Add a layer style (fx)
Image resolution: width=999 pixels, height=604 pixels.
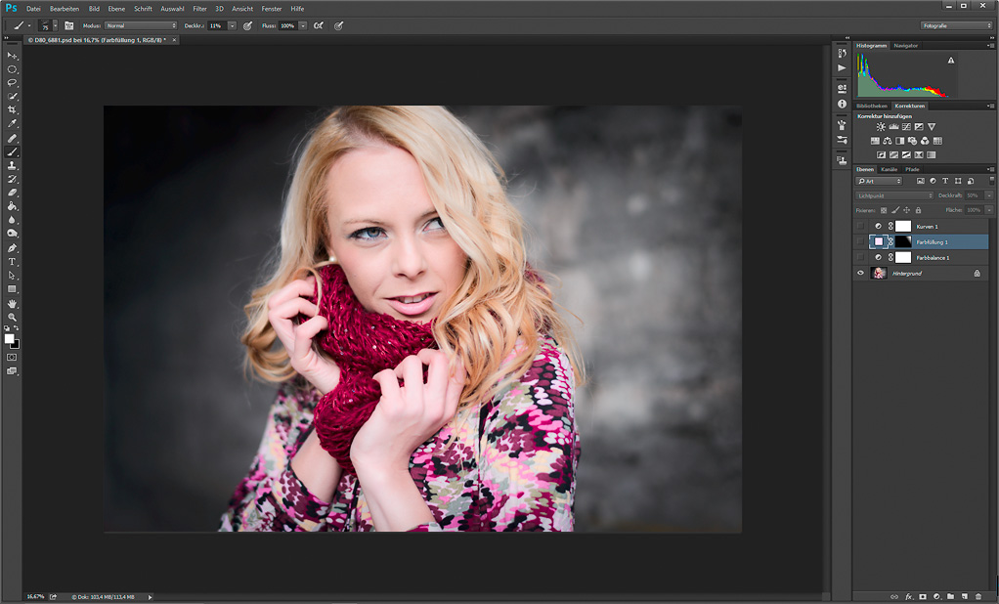(909, 597)
